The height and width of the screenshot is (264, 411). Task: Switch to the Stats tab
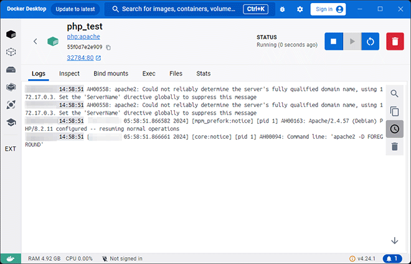[x=204, y=73]
